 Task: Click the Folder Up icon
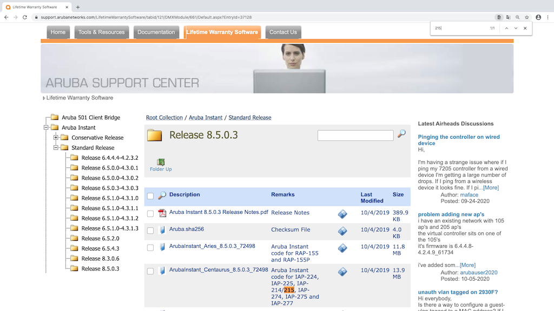coord(161,163)
